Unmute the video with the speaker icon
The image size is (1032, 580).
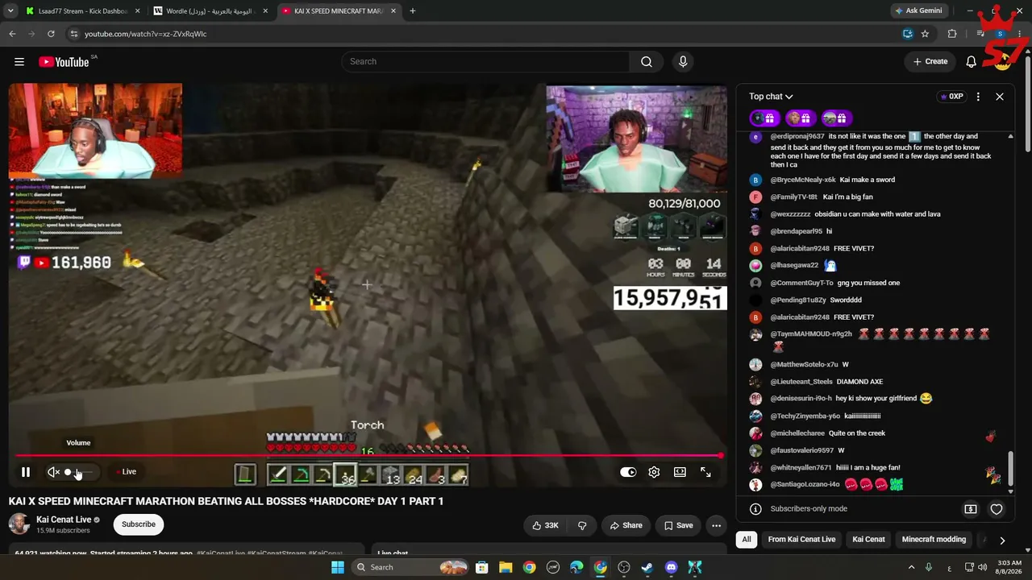click(x=53, y=472)
